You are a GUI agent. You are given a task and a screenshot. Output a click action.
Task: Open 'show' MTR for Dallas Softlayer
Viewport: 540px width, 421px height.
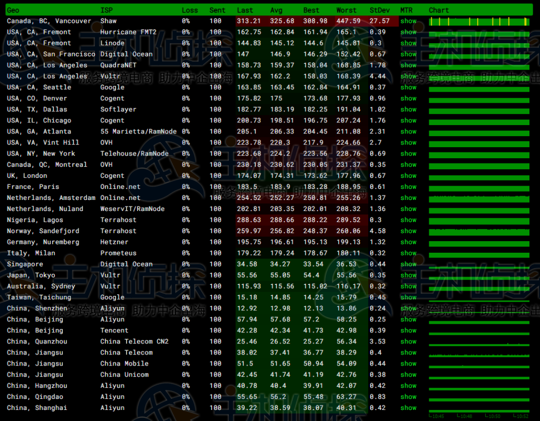pos(408,109)
